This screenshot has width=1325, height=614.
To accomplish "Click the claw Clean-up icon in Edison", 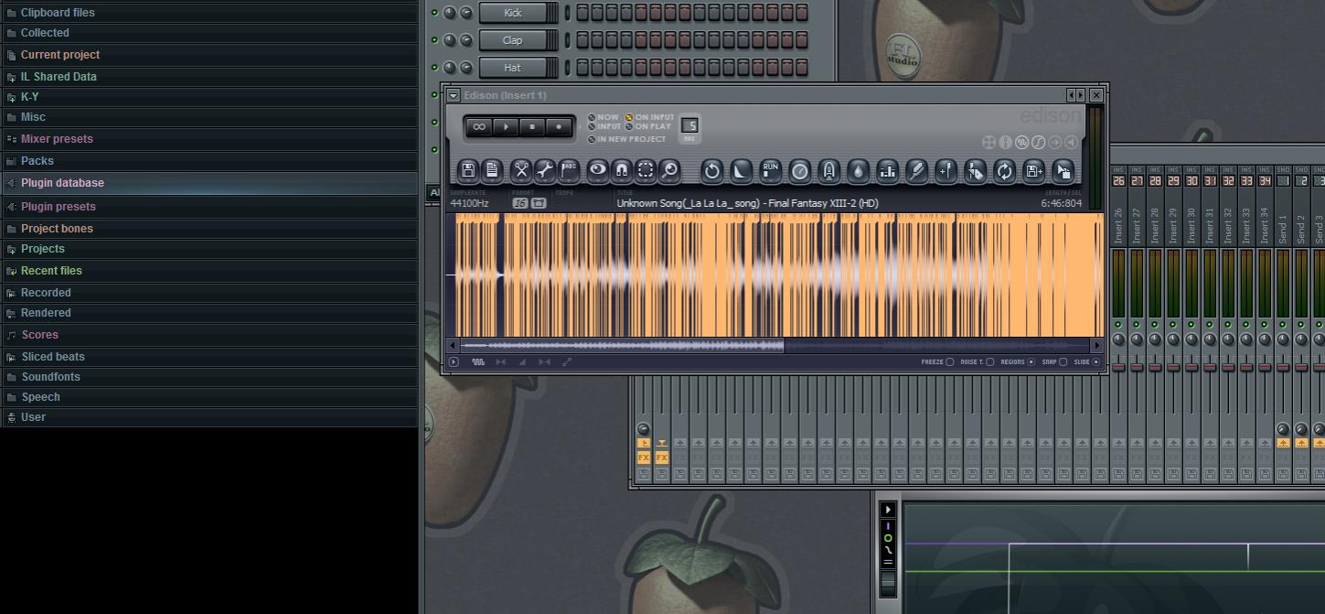I will coord(828,171).
